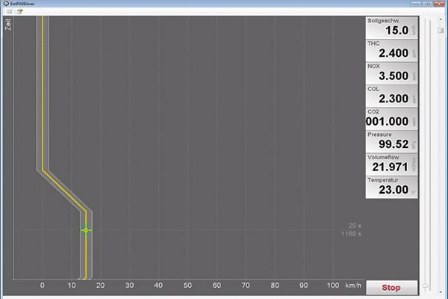
Task: Select the CO2 reading panel
Action: 393,117
